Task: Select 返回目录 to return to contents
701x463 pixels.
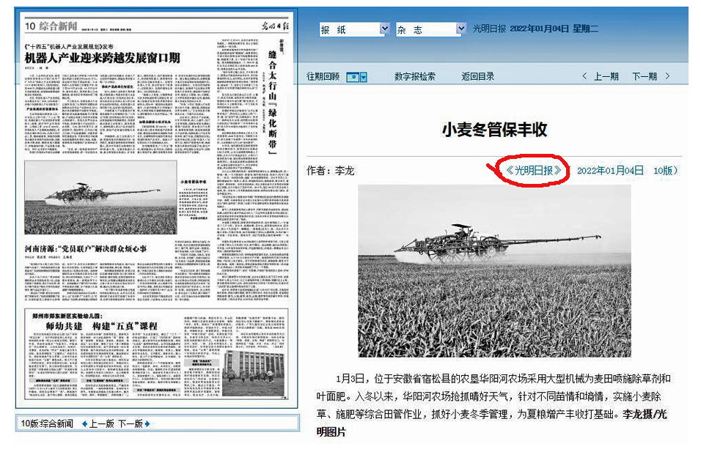Action: pos(477,77)
